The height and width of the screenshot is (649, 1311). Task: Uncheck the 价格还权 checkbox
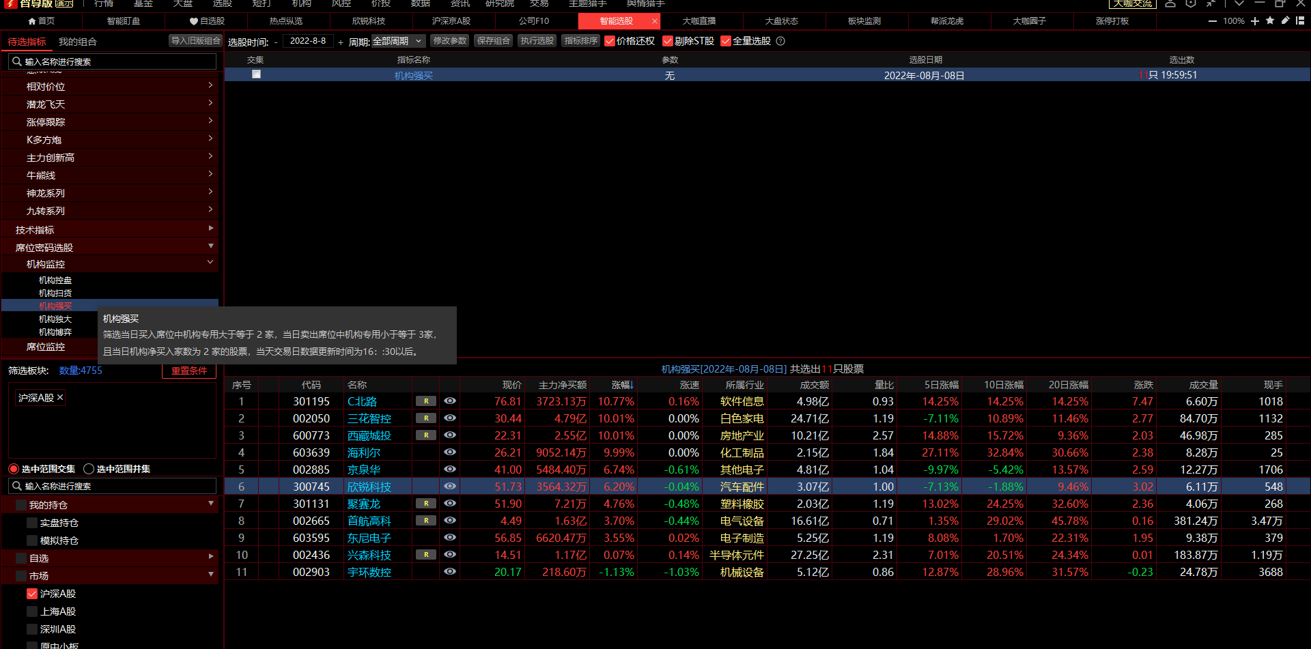610,41
